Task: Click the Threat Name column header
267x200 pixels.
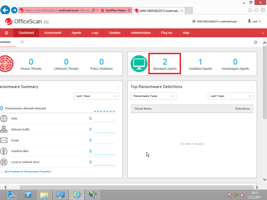Action: coord(143,109)
